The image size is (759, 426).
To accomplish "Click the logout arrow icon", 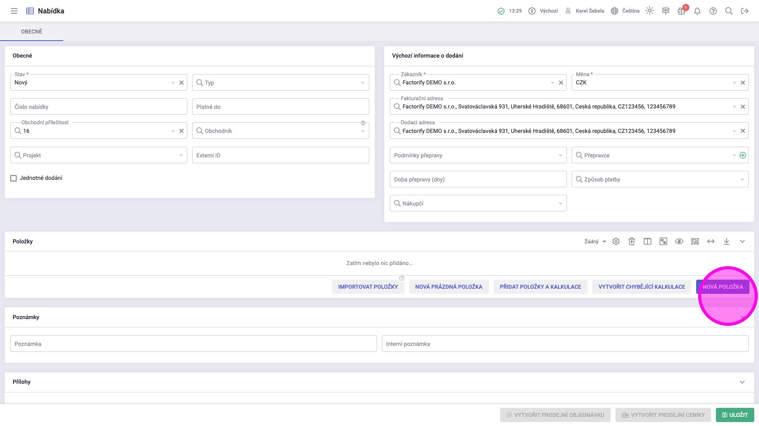I will click(745, 11).
